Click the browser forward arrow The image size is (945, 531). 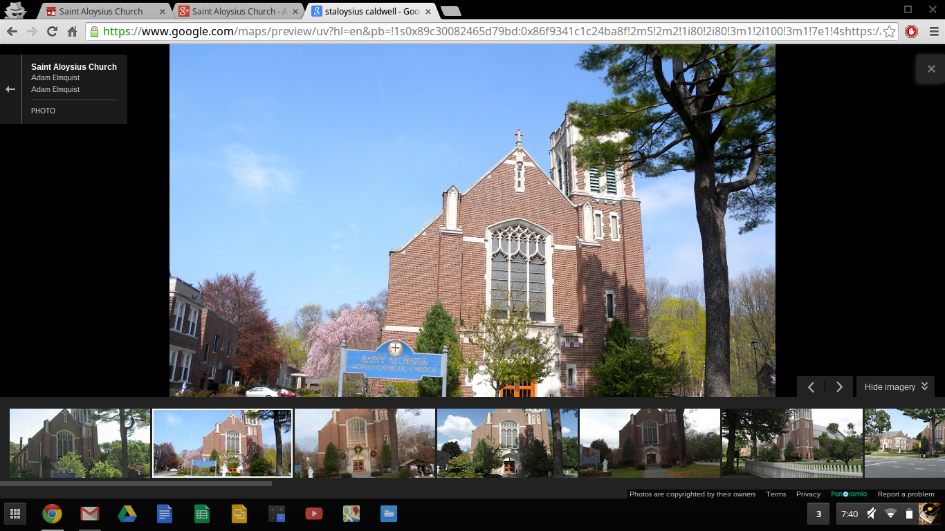[32, 31]
